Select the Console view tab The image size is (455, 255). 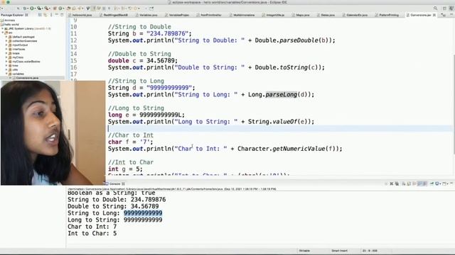(115, 183)
